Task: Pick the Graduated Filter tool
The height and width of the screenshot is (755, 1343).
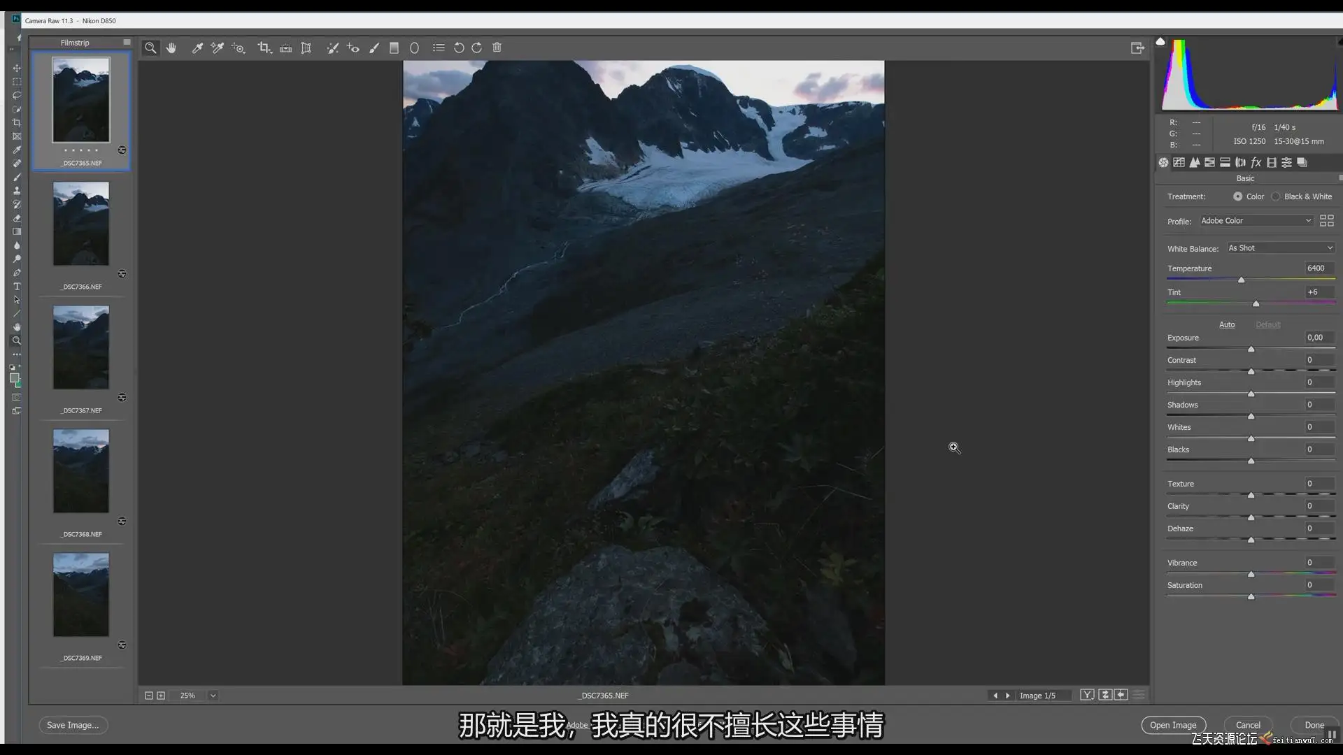Action: 394,48
